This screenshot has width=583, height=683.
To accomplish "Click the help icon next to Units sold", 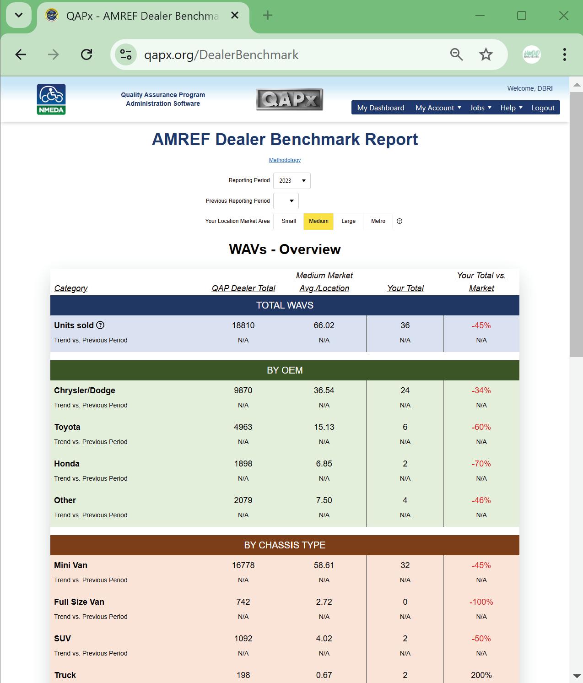I will [x=100, y=325].
